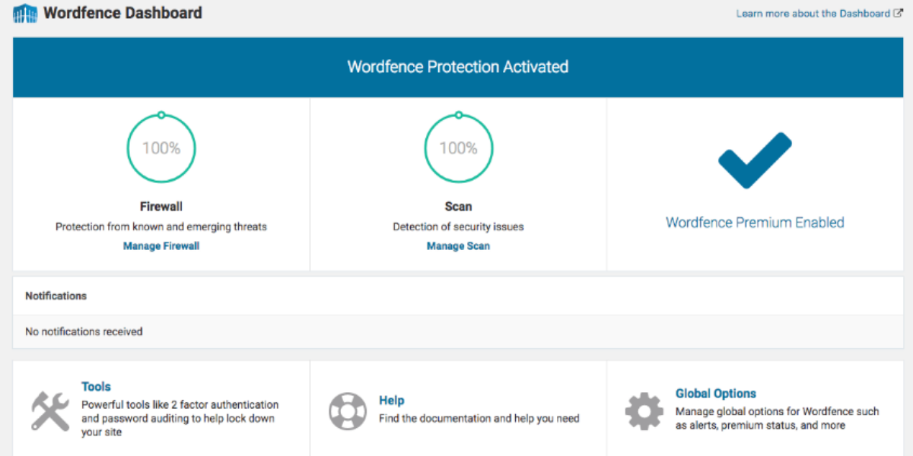The width and height of the screenshot is (913, 456).
Task: Open the Help documentation link
Action: (x=392, y=401)
